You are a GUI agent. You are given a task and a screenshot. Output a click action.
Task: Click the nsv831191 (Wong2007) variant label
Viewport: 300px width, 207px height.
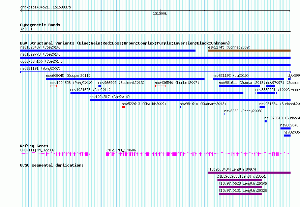(x=40, y=68)
